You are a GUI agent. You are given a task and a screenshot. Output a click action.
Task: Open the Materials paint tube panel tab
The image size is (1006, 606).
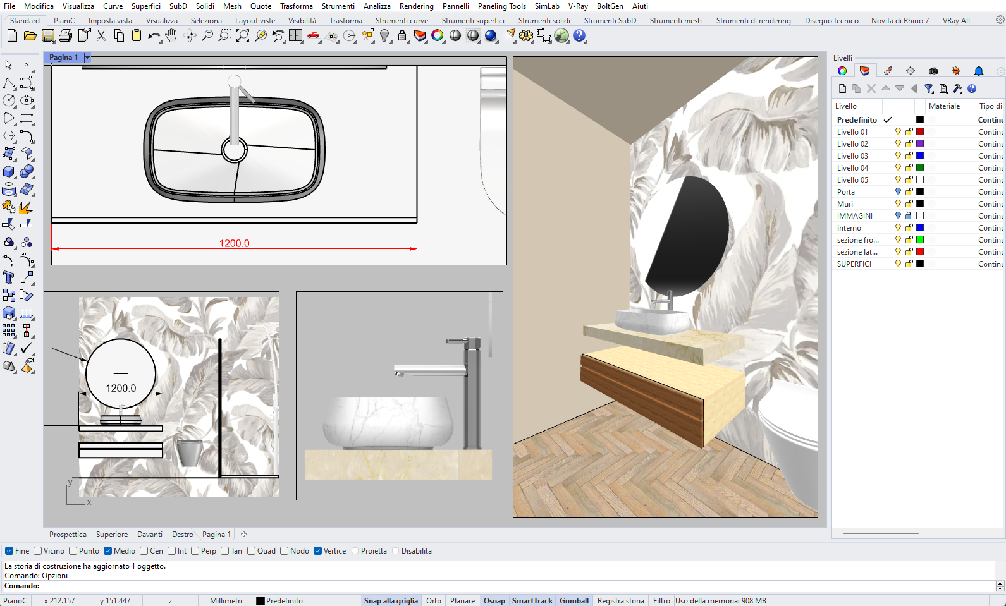point(888,71)
